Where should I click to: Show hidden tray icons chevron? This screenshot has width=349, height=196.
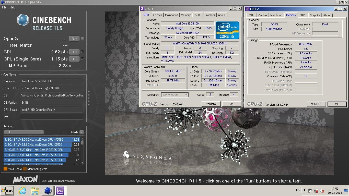(304, 190)
